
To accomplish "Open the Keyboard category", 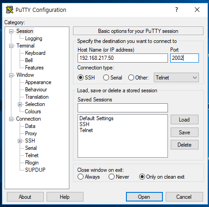I will pos(35,53).
